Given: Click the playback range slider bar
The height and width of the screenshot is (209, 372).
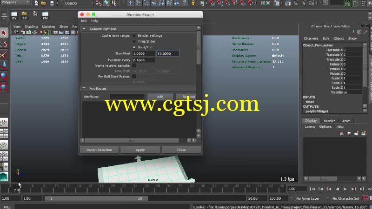Looking at the screenshot, I should click(x=96, y=198).
